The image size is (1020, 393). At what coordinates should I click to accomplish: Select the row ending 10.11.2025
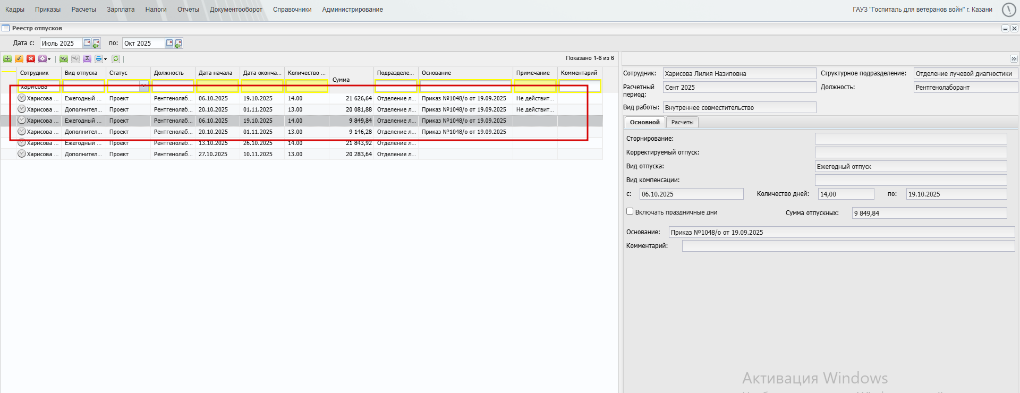(x=301, y=154)
